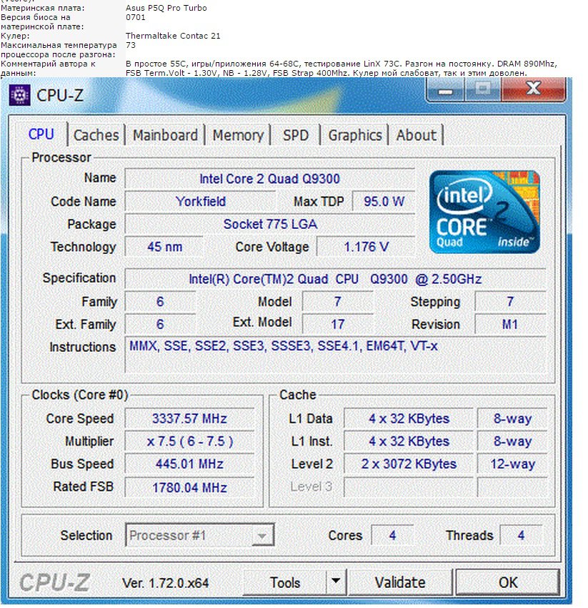Switch to the Caches tab
Image resolution: width=588 pixels, height=608 pixels.
click(x=96, y=135)
